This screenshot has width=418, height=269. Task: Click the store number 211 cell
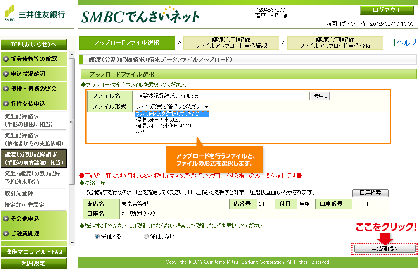[266, 204]
